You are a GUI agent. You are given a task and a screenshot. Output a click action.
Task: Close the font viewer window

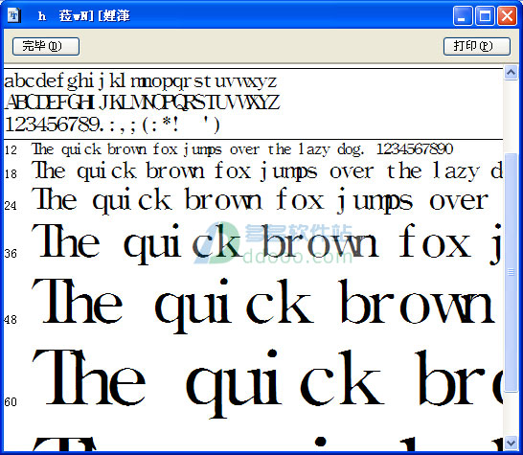[x=508, y=15]
